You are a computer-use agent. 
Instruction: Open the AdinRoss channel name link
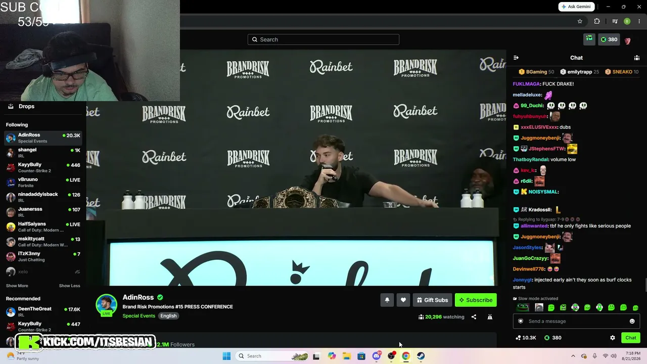coord(138,297)
